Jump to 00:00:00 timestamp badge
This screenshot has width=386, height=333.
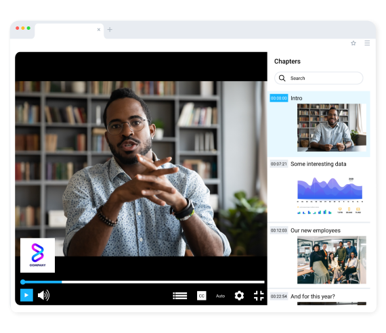click(279, 98)
